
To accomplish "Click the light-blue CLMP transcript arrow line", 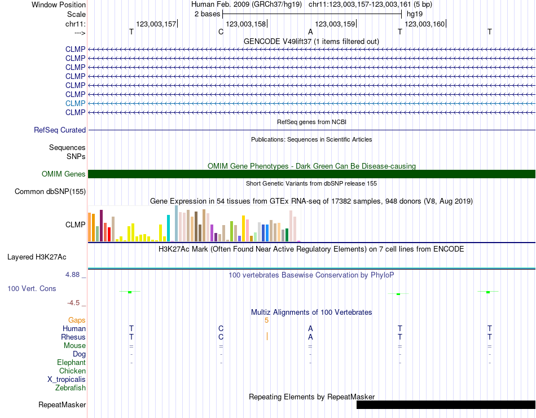I will tap(312, 103).
